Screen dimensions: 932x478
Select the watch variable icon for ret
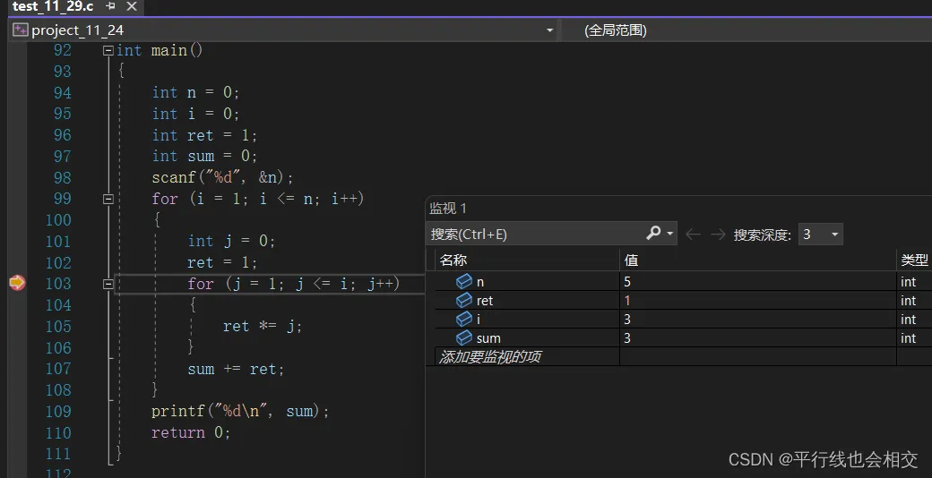point(464,301)
